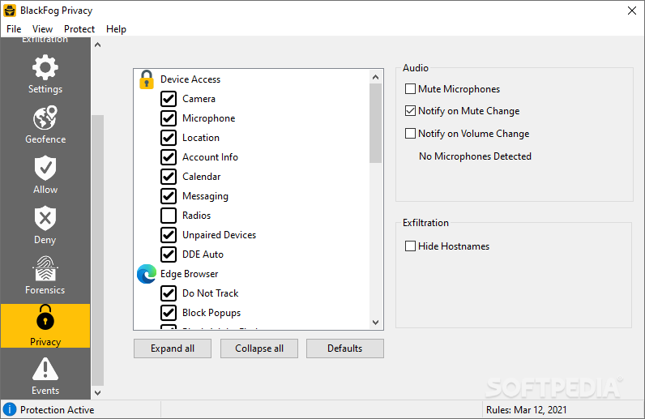645x419 pixels.
Task: Click the privacy list scrollbar thumb
Action: tap(375, 123)
